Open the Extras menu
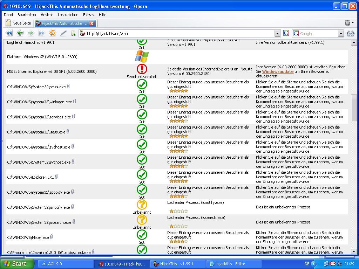This screenshot has width=359, height=269. click(89, 15)
